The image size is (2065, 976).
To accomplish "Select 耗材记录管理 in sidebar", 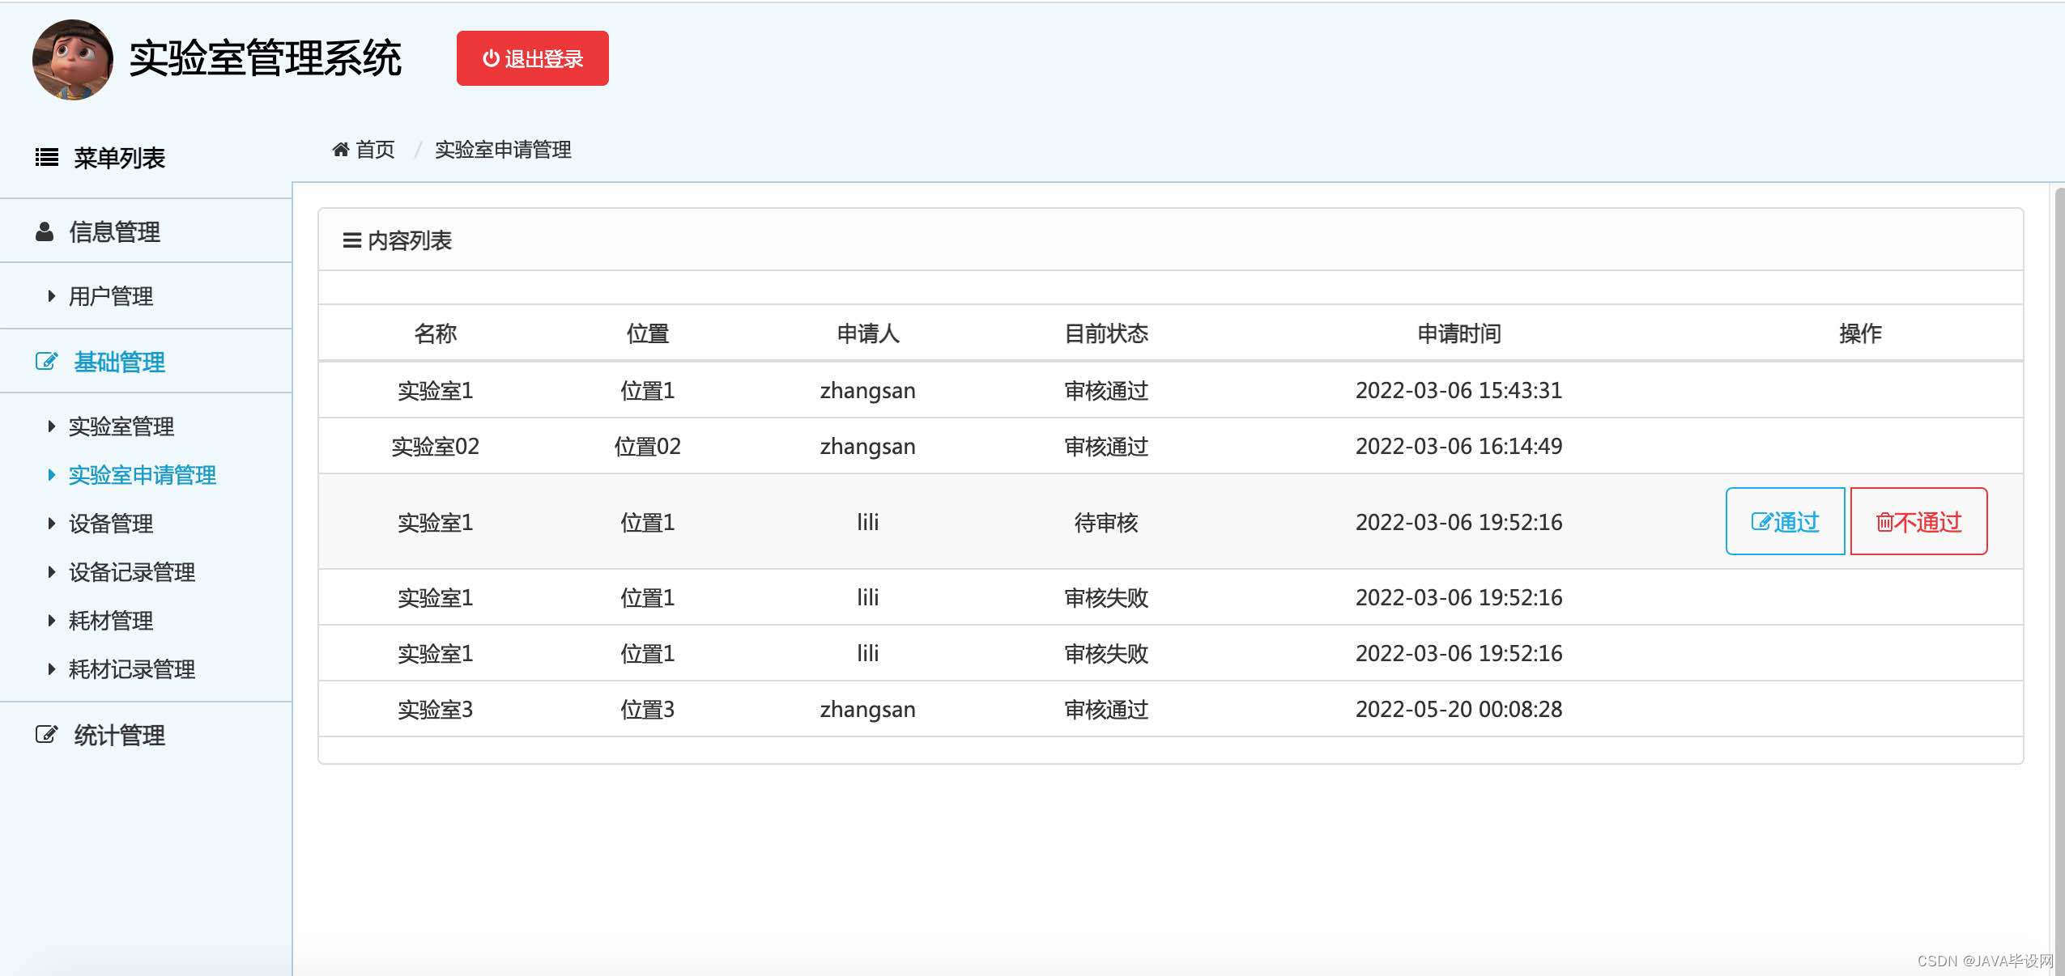I will coord(132,669).
